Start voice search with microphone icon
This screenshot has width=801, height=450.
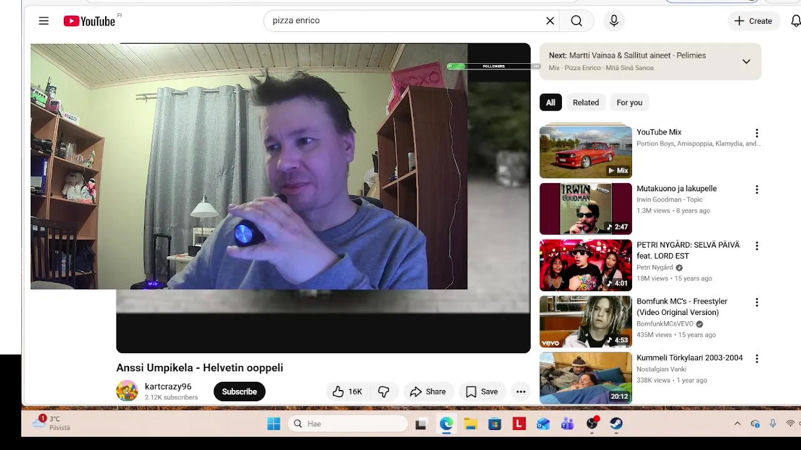[614, 21]
